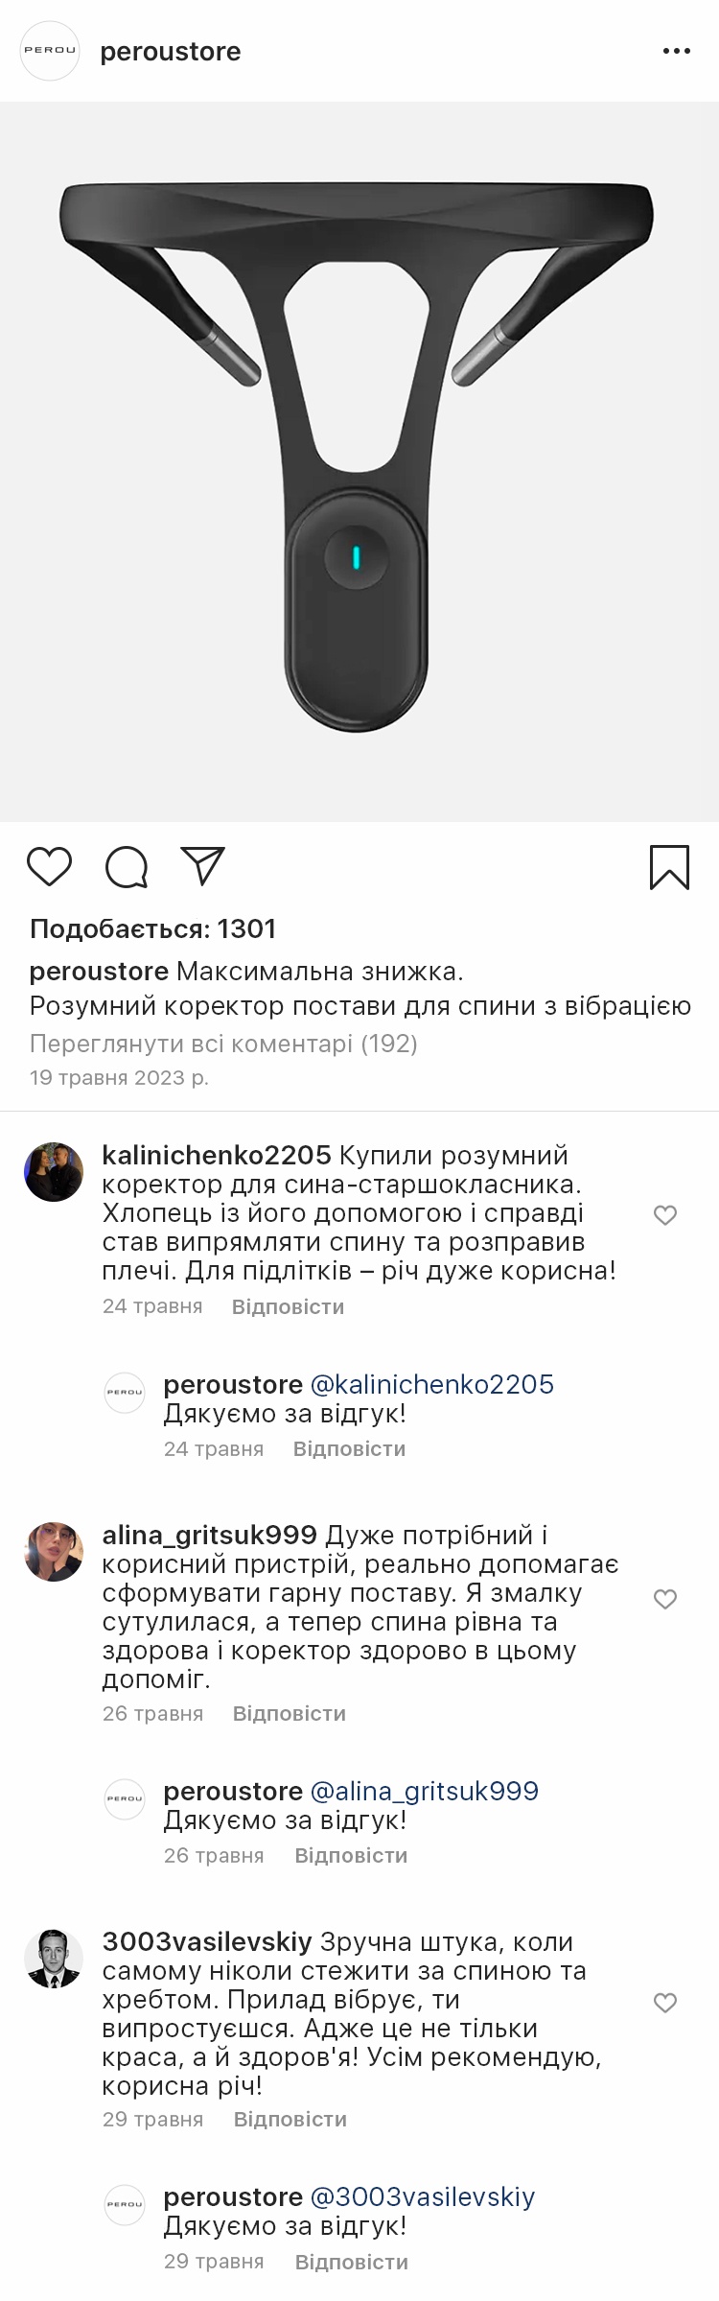Open the @kalinichenko2205 mention link

tap(432, 1384)
